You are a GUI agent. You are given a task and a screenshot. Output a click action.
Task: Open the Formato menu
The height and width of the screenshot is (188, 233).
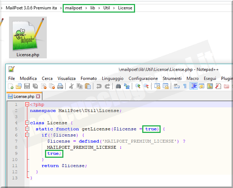[89, 78]
